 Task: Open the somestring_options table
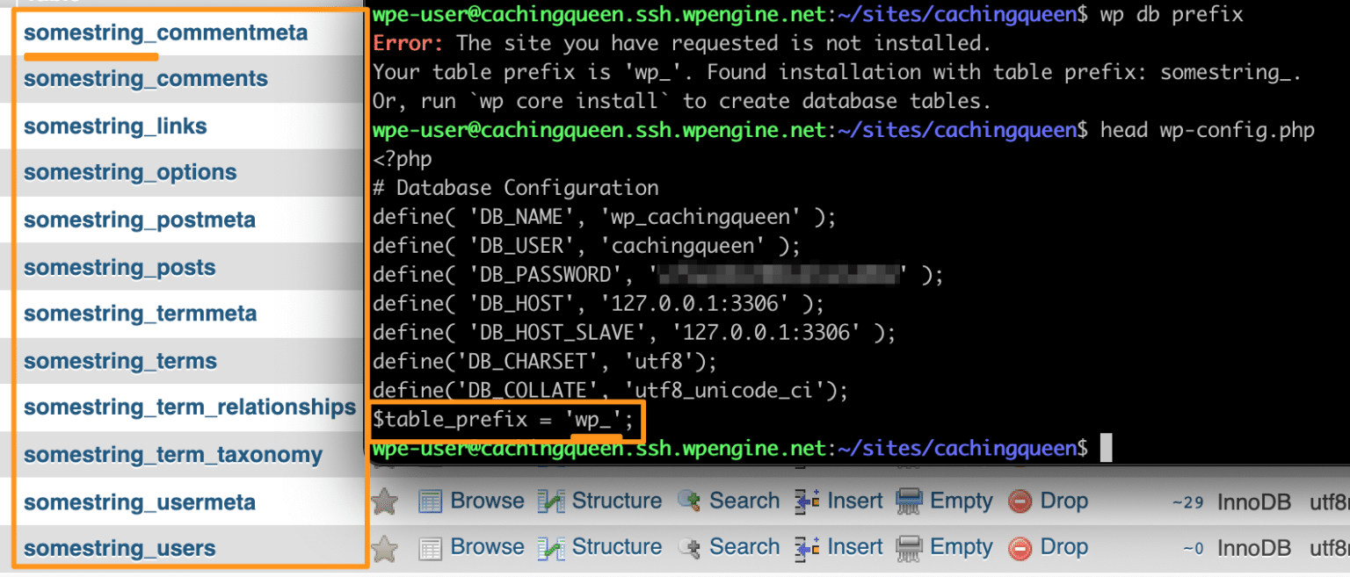point(129,172)
